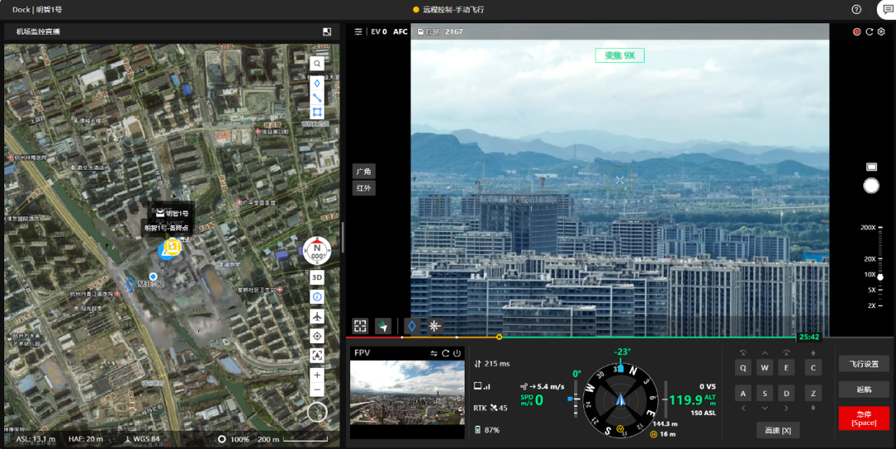Screen dimensions: 896x449
Task: Zoom out on the map with minus
Action: click(317, 391)
